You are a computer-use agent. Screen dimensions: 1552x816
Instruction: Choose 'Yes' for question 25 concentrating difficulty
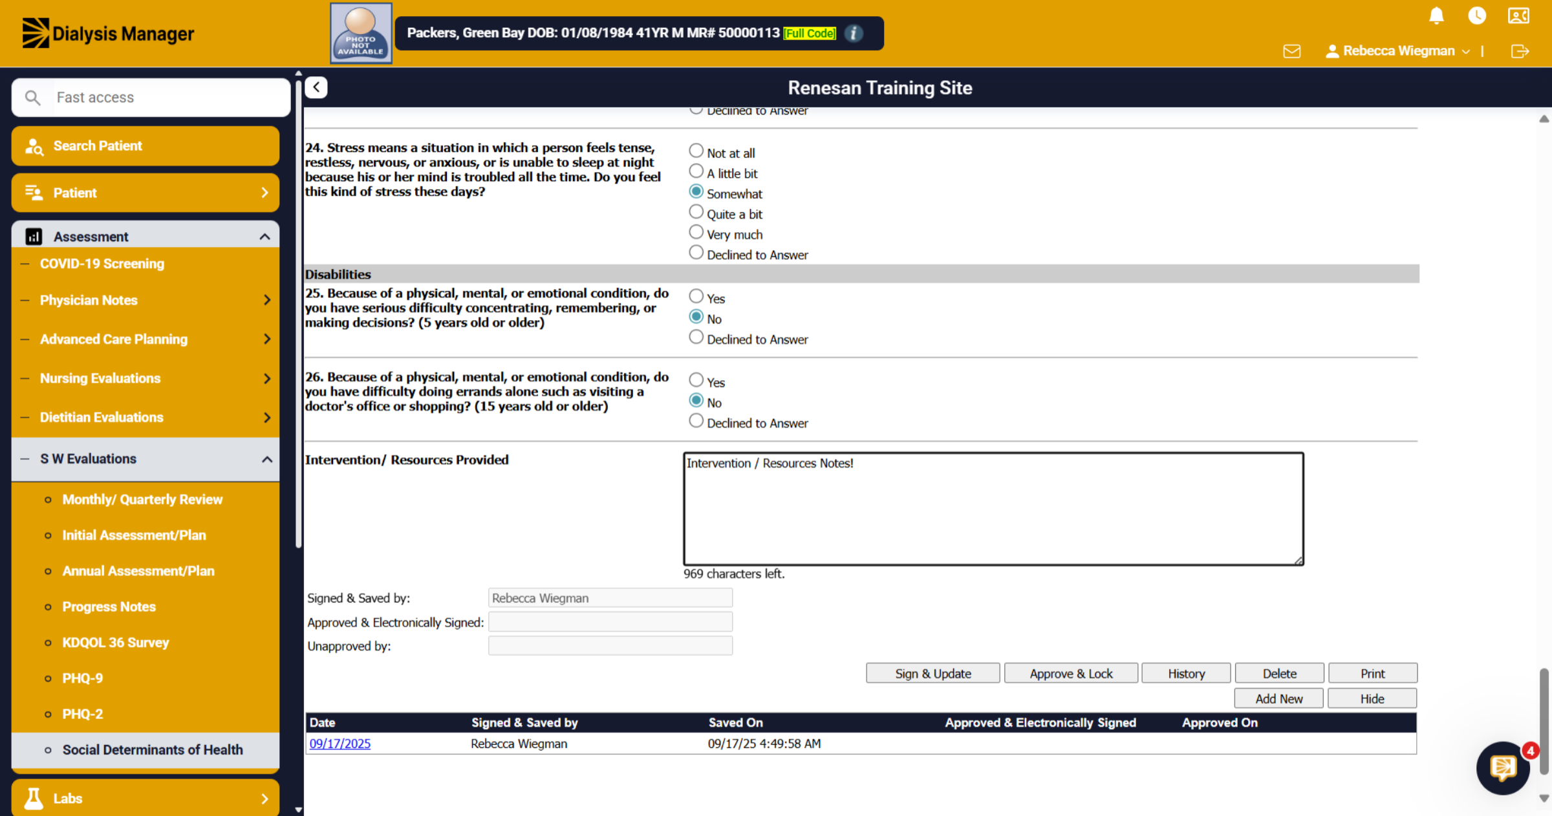(x=696, y=296)
